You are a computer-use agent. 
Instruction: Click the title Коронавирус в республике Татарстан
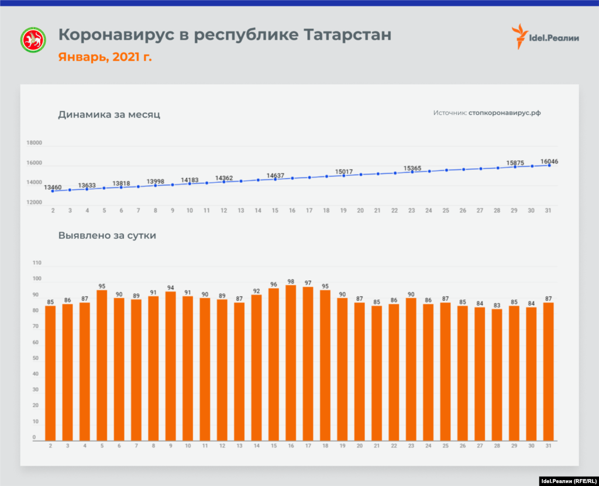[x=225, y=34]
